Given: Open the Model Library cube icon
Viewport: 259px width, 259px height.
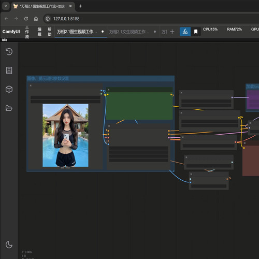Looking at the screenshot, I should coord(9,89).
